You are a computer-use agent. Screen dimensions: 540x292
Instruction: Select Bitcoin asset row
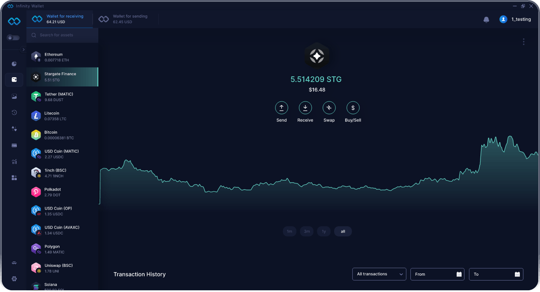(63, 135)
